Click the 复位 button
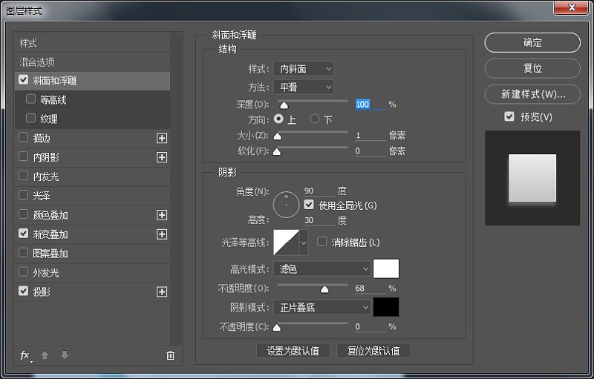This screenshot has height=379, width=594. coord(532,68)
